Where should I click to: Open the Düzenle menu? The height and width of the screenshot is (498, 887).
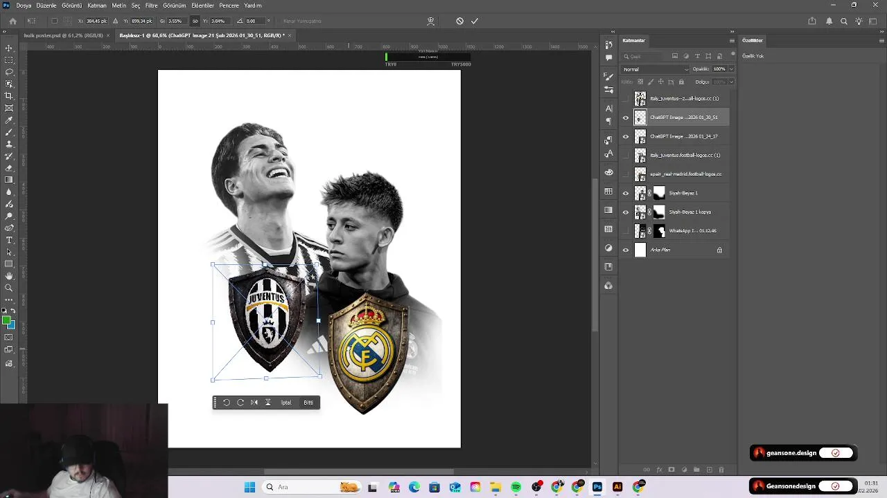click(x=46, y=6)
